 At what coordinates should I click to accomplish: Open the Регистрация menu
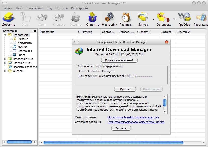click(x=80, y=8)
